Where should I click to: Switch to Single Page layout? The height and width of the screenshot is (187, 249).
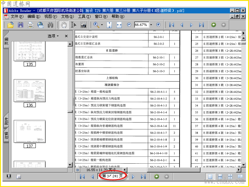(210, 176)
